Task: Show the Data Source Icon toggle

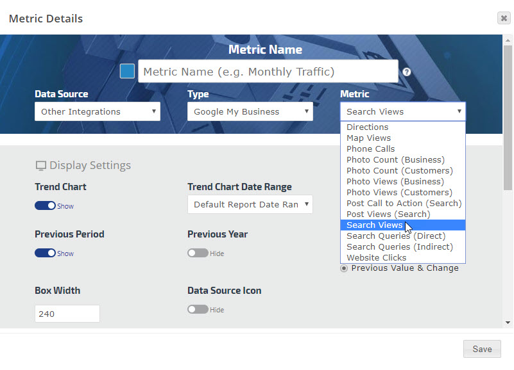Action: 198,310
